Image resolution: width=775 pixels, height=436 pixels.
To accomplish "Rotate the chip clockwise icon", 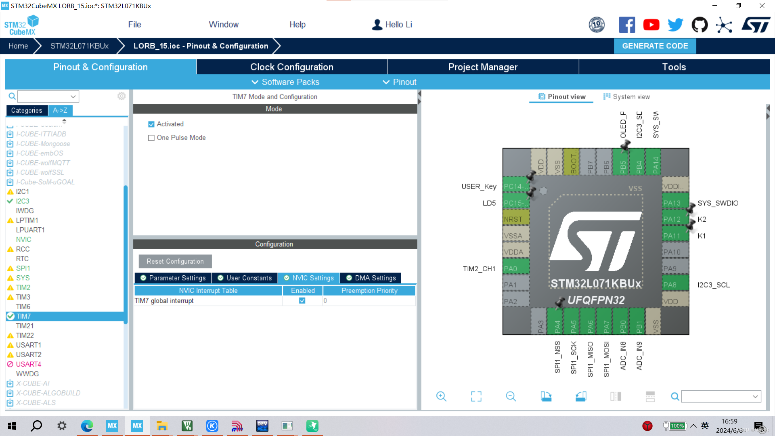I will [546, 396].
